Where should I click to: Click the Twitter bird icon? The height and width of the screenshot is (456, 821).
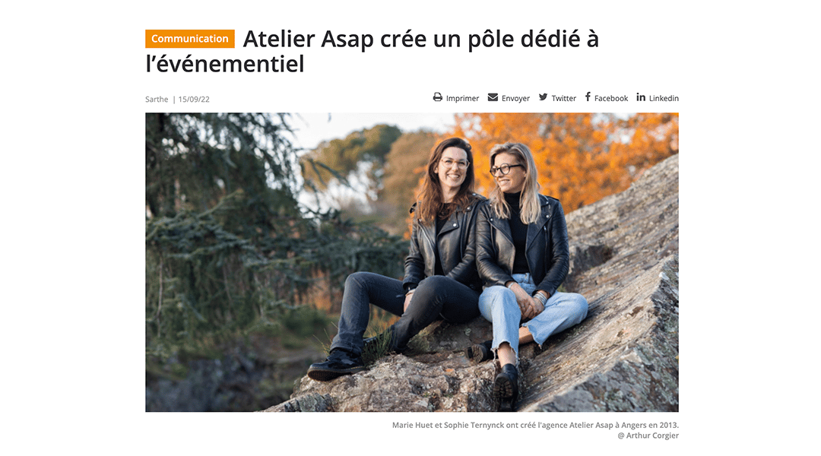pyautogui.click(x=543, y=97)
